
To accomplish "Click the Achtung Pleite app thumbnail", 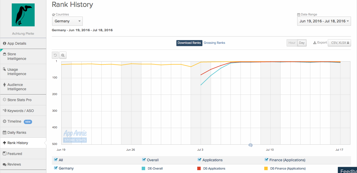I will 23,15.
